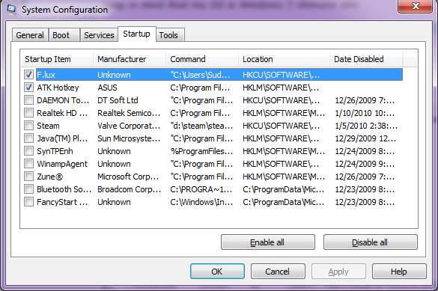
Task: Select the Startup tab
Action: [136, 34]
